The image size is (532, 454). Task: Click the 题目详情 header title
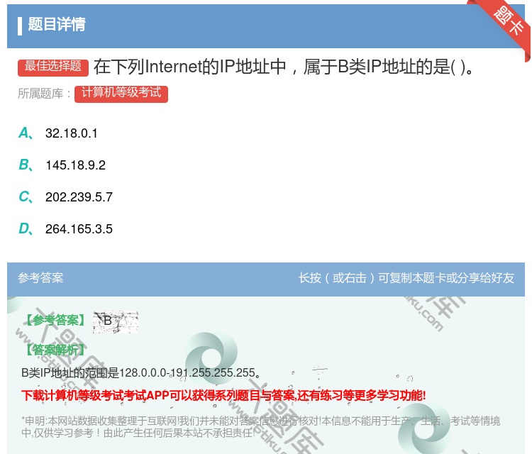[x=57, y=24]
